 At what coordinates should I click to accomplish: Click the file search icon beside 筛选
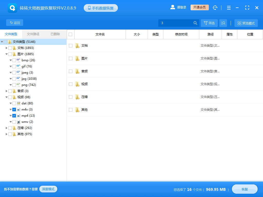pos(223,23)
